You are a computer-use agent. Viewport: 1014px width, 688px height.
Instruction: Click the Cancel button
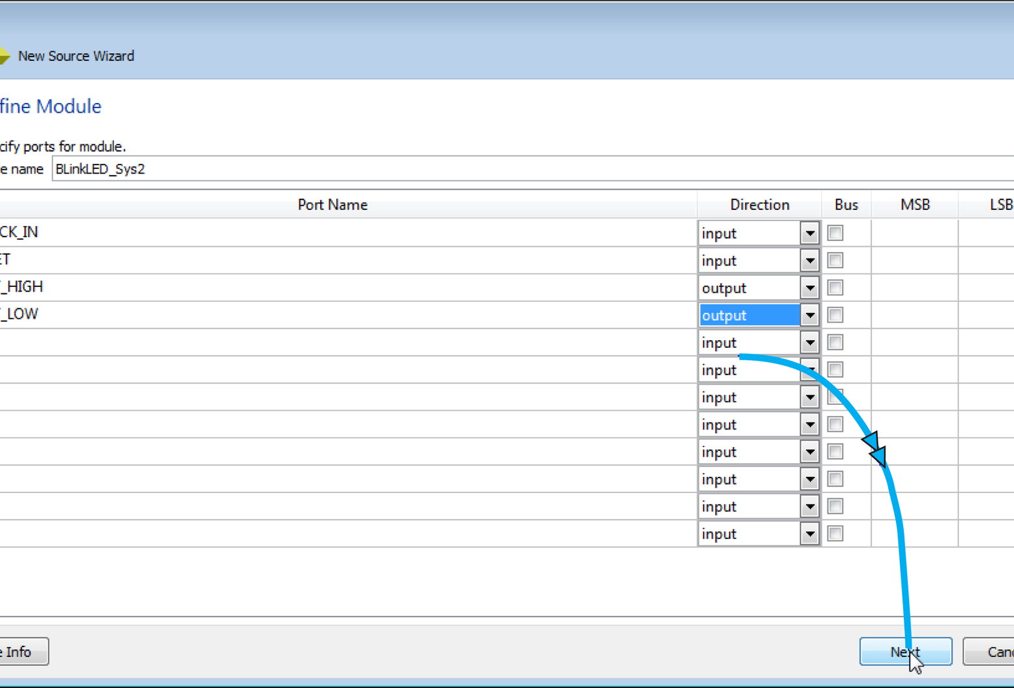pyautogui.click(x=989, y=651)
